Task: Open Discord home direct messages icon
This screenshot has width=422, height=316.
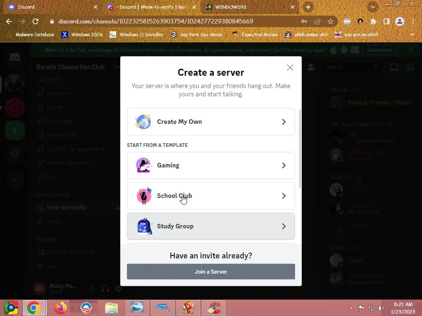Action: tap(15, 57)
